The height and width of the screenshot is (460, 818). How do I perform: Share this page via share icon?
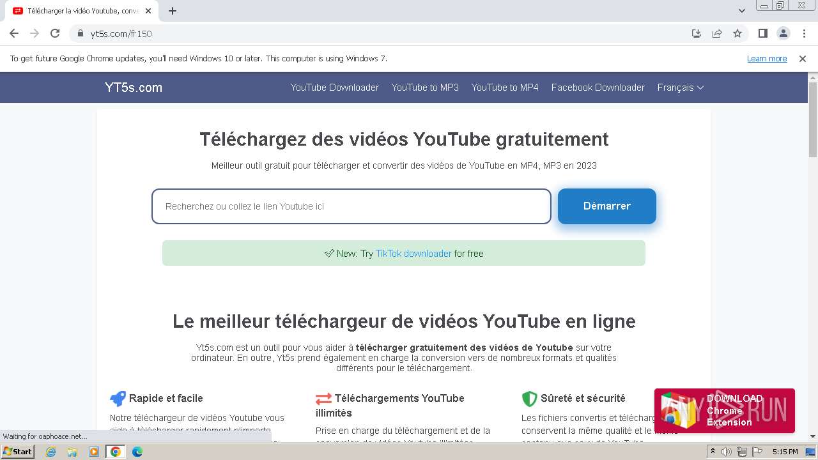pos(717,33)
